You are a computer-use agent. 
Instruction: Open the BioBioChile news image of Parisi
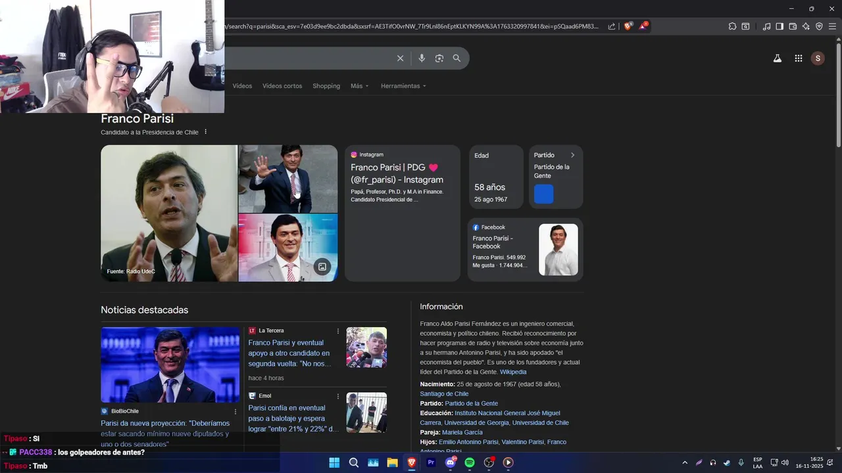pyautogui.click(x=170, y=365)
